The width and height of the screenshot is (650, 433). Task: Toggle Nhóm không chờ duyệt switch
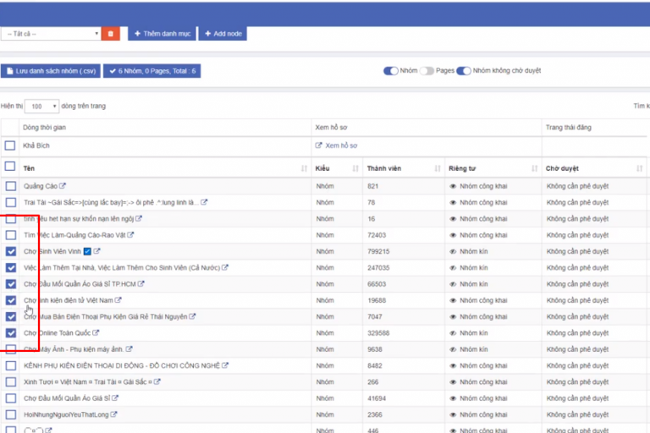[464, 71]
